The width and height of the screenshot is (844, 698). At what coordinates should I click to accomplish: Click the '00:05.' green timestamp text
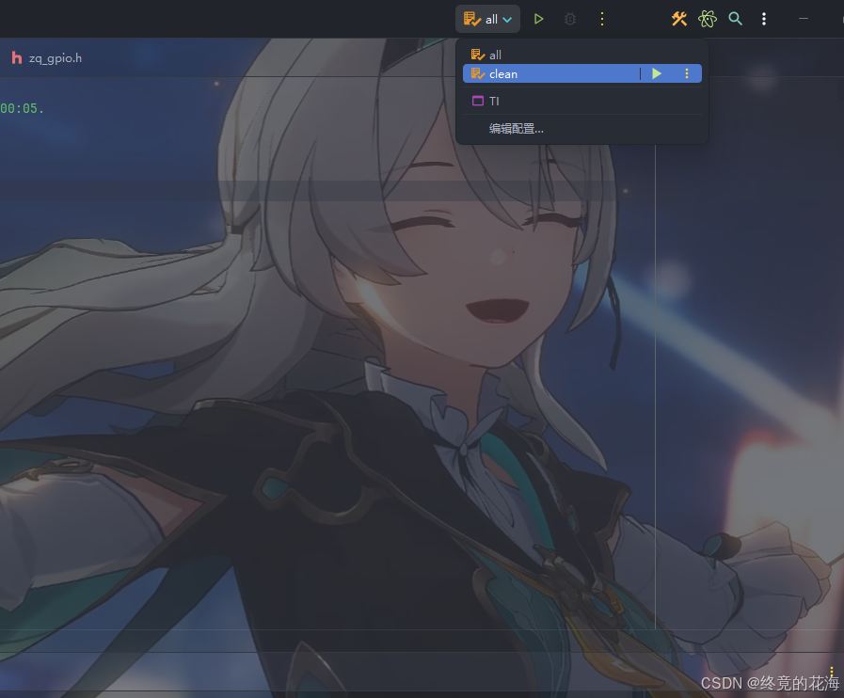pos(22,108)
